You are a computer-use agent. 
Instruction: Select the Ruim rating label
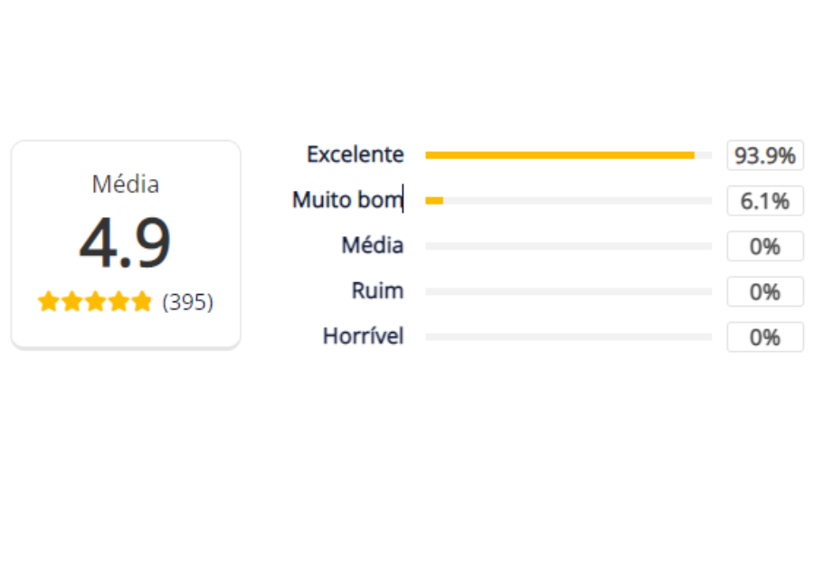click(x=377, y=291)
